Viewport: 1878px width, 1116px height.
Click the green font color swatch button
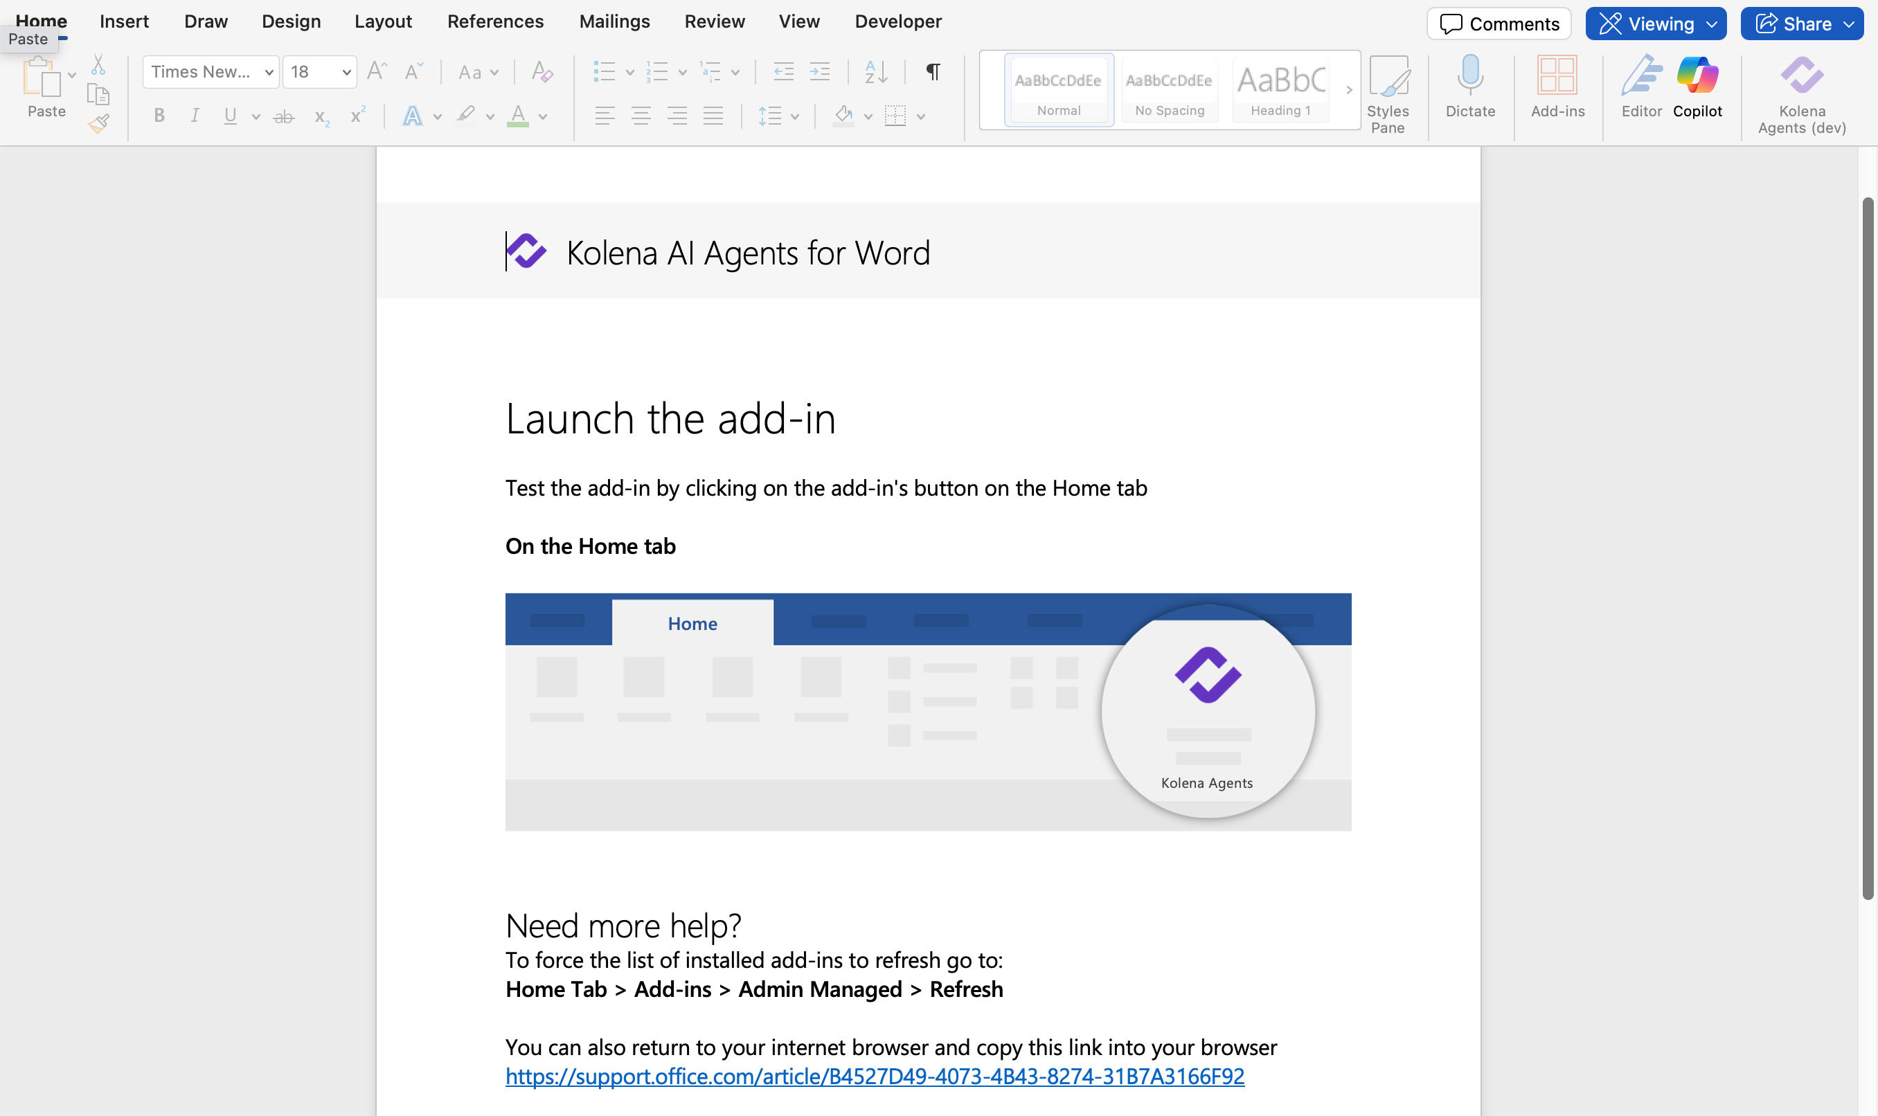(517, 116)
